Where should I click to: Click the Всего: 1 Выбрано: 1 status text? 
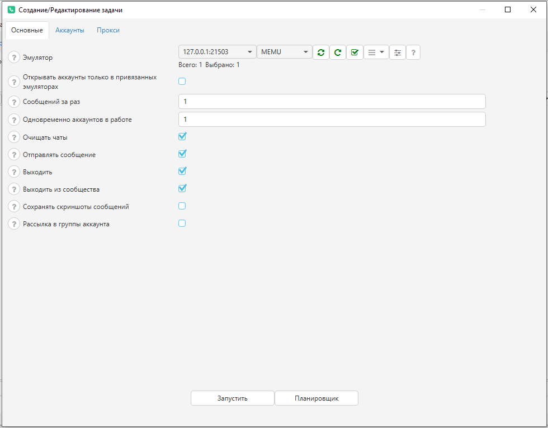pyautogui.click(x=209, y=65)
